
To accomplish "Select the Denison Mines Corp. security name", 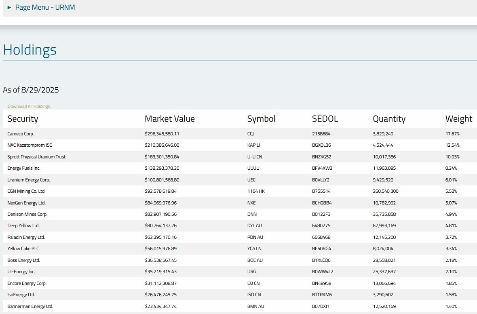I will pyautogui.click(x=27, y=214).
